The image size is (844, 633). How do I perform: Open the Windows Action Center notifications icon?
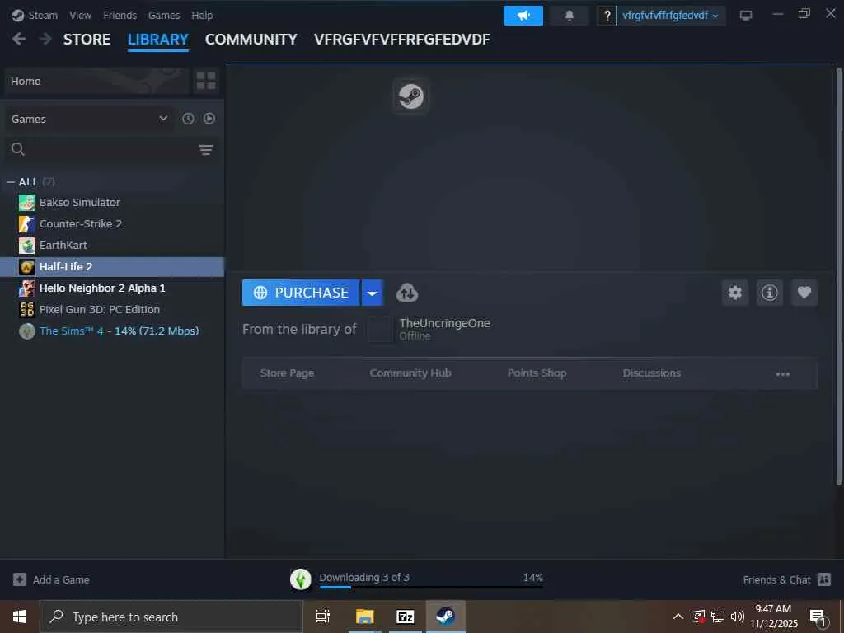click(x=818, y=617)
